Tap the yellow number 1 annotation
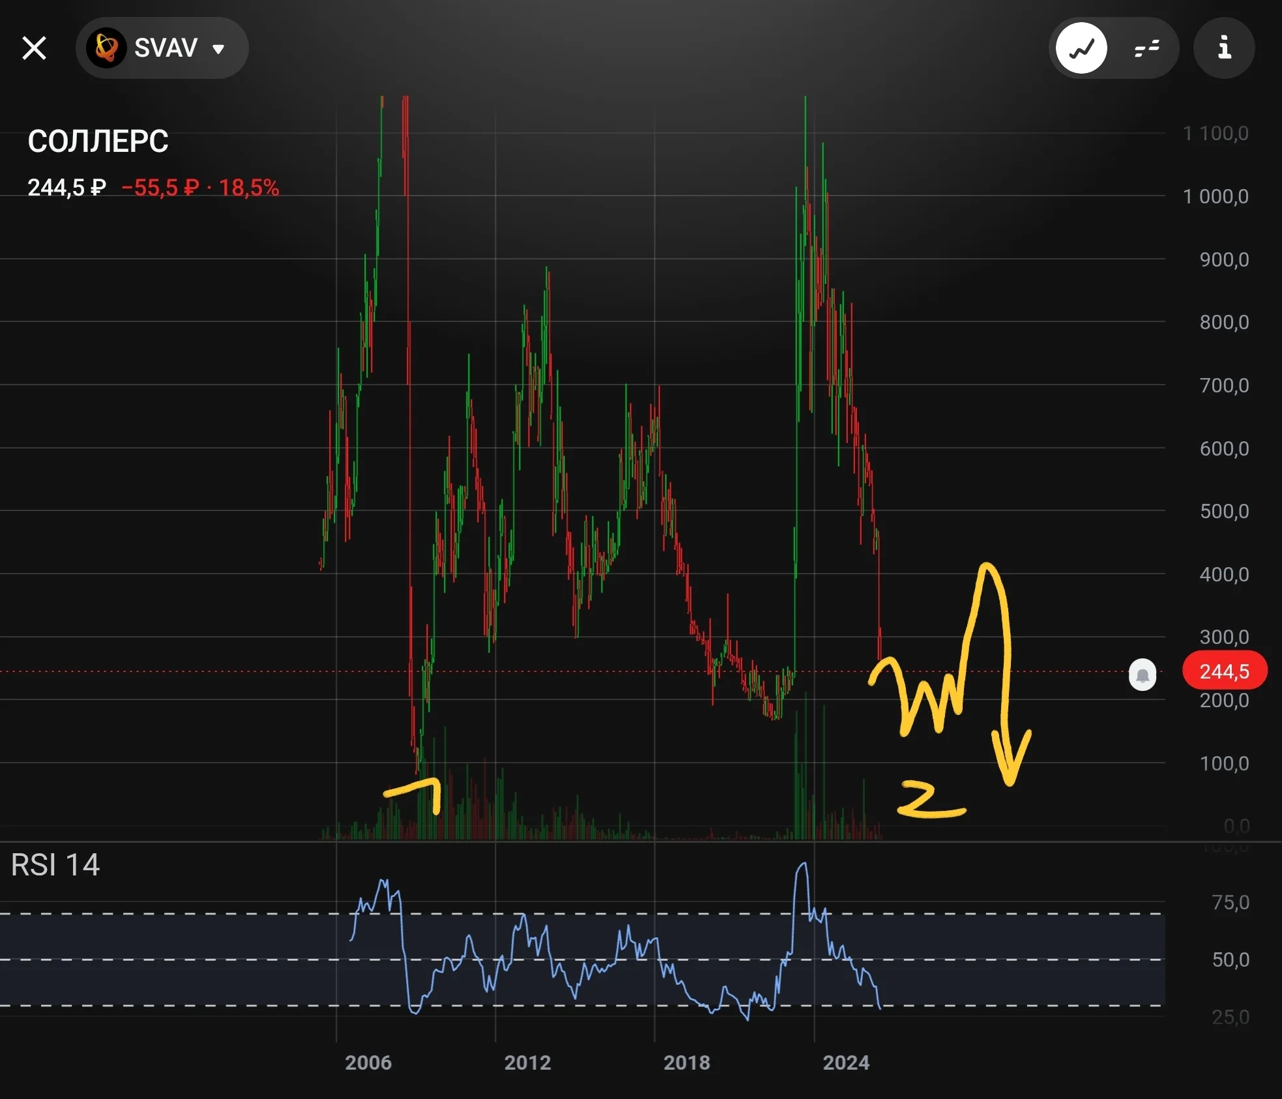 pyautogui.click(x=413, y=795)
